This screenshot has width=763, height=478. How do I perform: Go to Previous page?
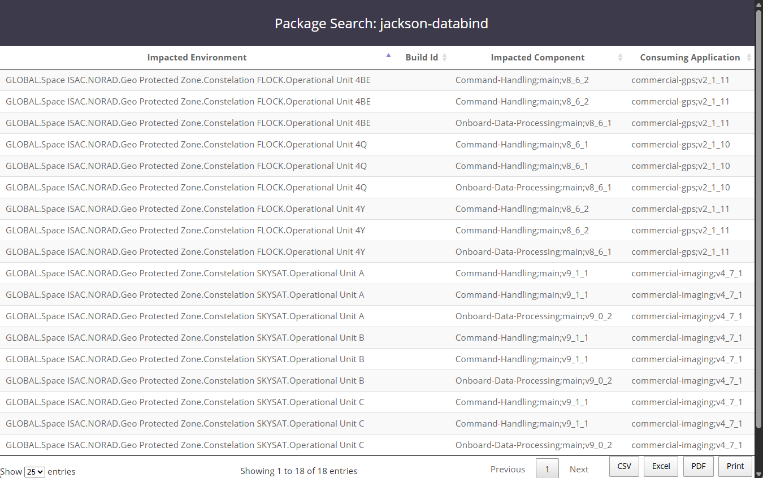(508, 469)
